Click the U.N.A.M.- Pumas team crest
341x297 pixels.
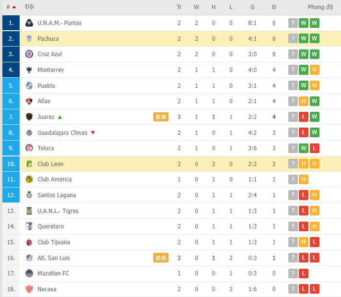click(x=29, y=23)
